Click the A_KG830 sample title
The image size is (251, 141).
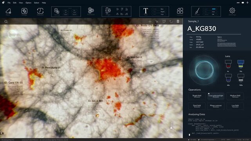tap(202, 29)
